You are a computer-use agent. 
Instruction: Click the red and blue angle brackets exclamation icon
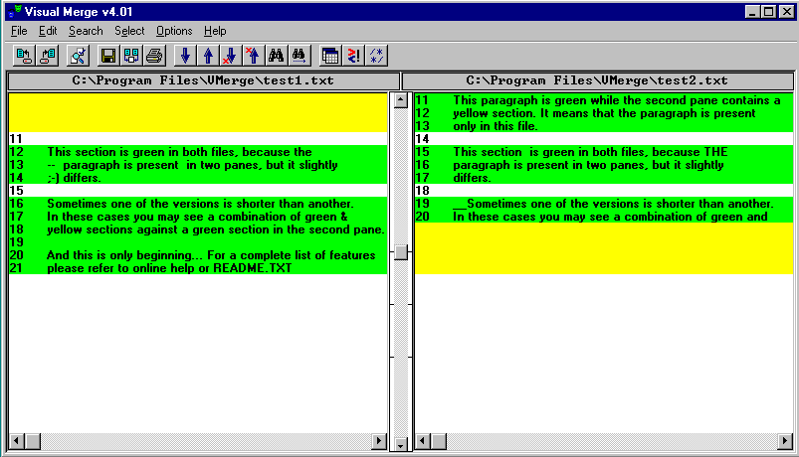[353, 56]
